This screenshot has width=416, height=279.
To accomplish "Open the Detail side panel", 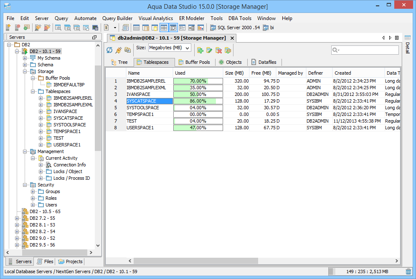I will tap(408, 45).
